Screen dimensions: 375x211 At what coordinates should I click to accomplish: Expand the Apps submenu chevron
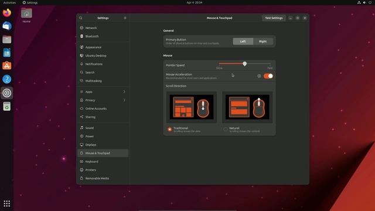pyautogui.click(x=124, y=91)
